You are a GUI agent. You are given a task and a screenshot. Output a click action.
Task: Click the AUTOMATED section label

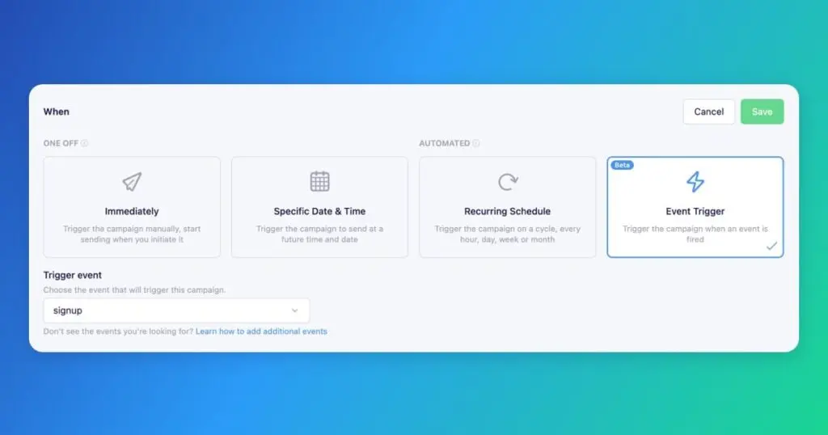[444, 143]
